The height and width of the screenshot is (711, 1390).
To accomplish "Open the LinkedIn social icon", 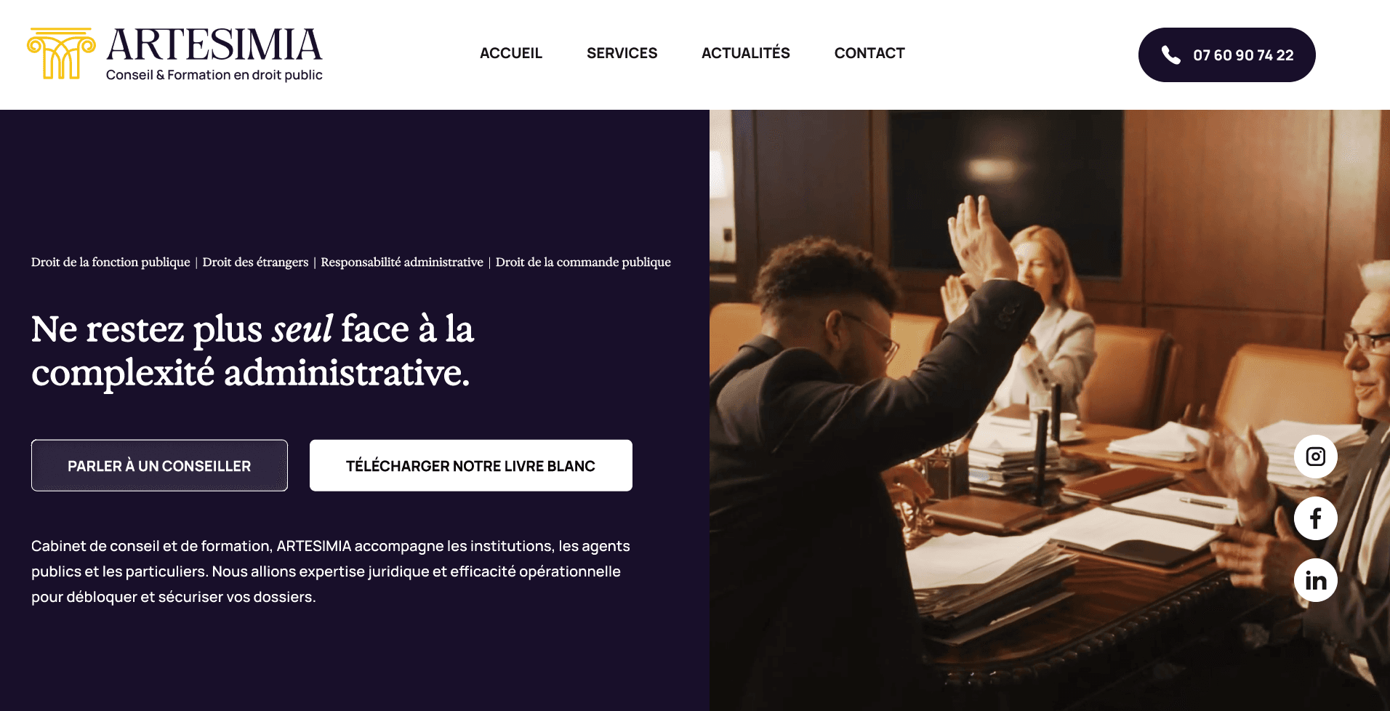I will tap(1315, 580).
